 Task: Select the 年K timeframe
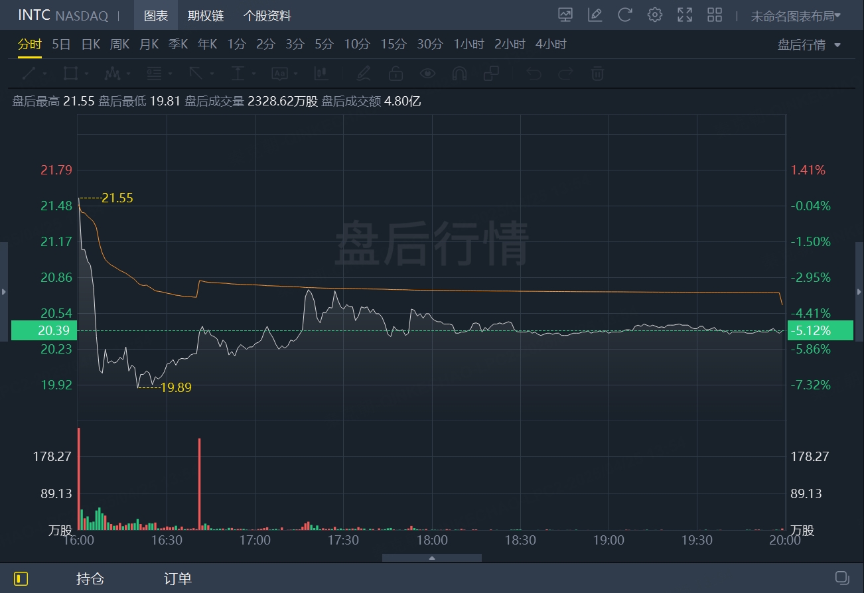(207, 44)
